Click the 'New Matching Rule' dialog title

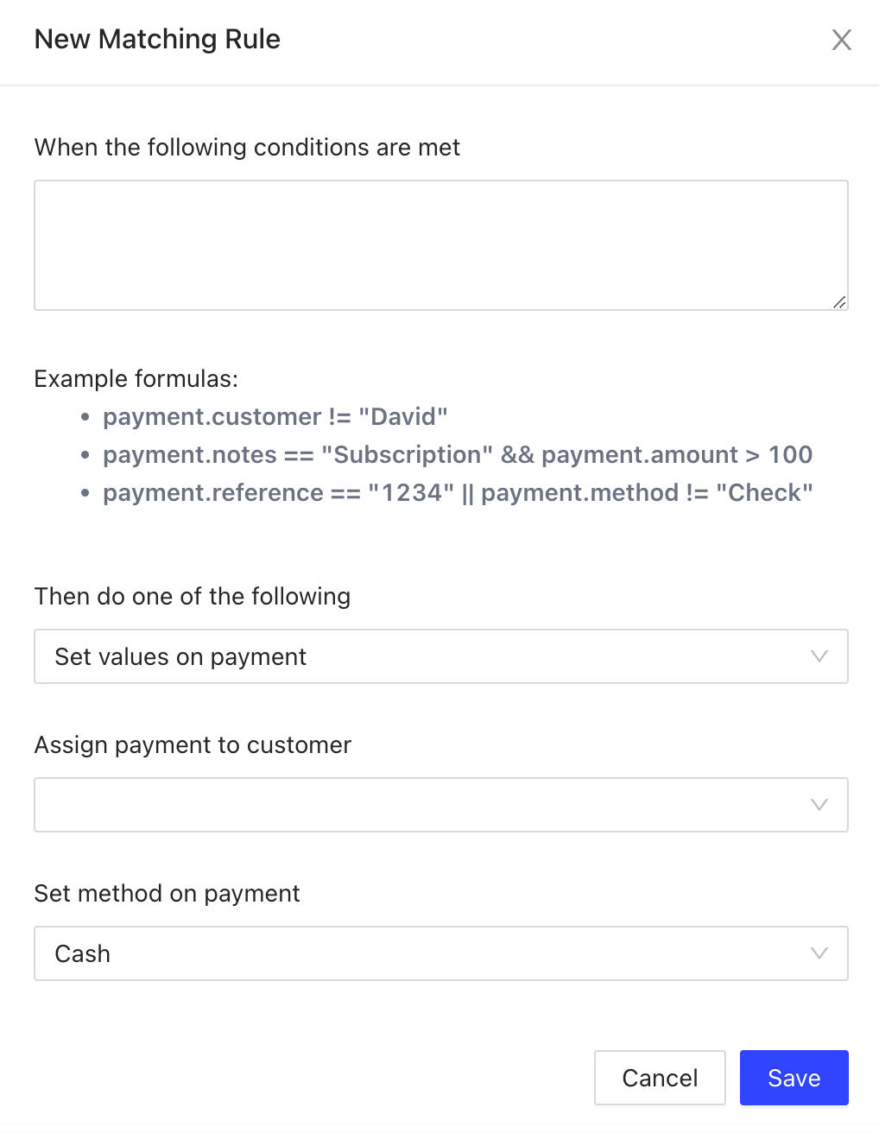157,40
